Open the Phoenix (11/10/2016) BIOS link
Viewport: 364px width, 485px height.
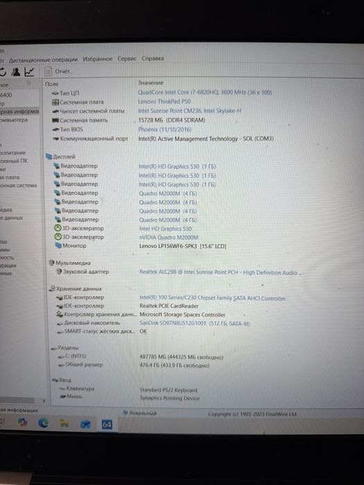pos(165,130)
